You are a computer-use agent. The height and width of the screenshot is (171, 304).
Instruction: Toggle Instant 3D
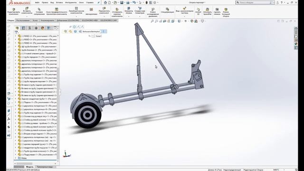coord(198,11)
